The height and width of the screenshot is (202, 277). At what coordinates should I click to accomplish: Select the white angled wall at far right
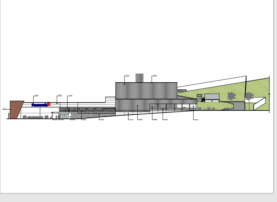(260, 104)
